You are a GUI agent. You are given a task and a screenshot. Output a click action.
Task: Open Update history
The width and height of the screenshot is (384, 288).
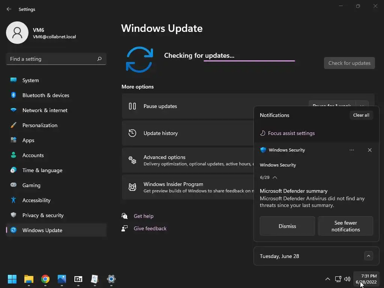point(188,133)
